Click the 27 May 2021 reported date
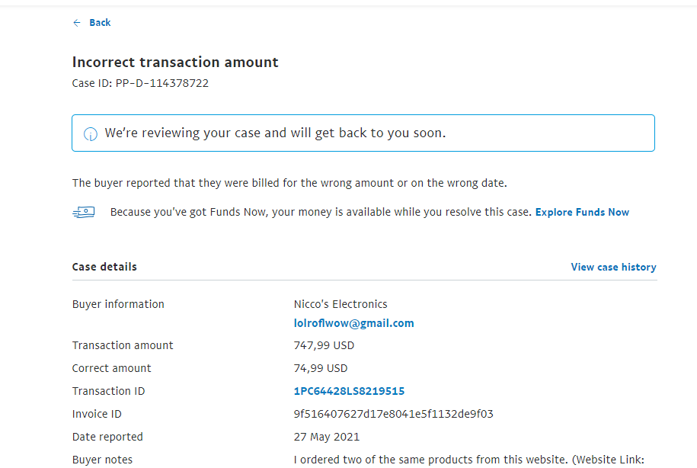Screen dimensions: 697x468 coord(326,438)
